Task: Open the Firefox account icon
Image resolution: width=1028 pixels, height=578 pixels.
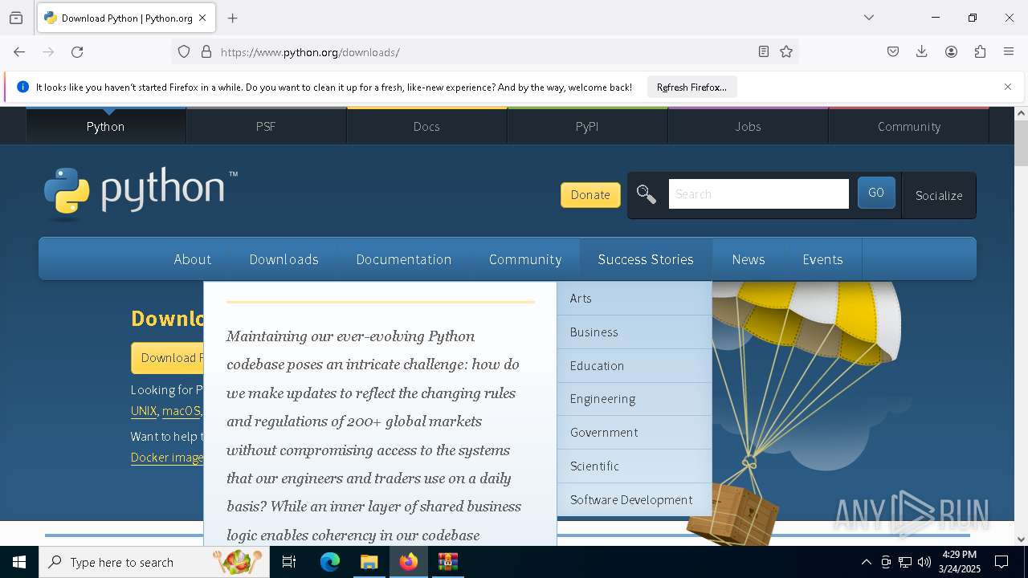Action: click(x=951, y=52)
